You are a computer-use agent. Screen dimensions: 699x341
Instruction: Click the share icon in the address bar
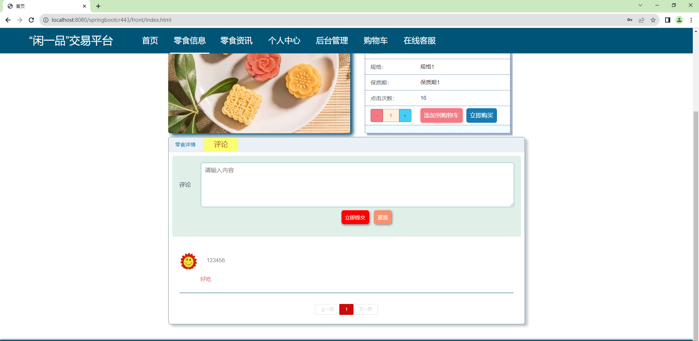point(642,20)
